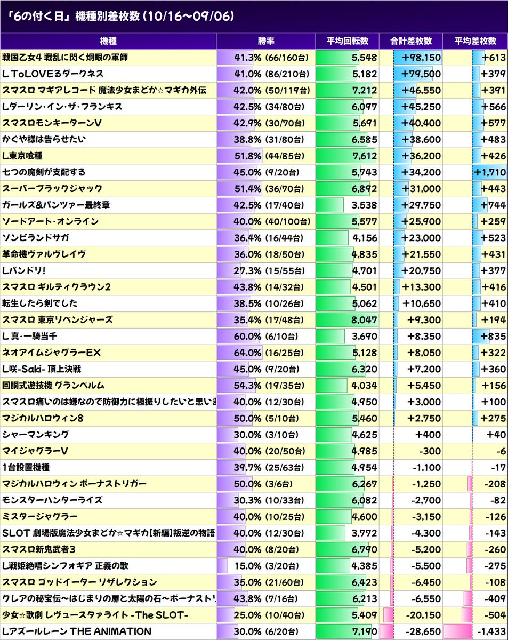Image resolution: width=508 pixels, height=640 pixels.
Task: Click average difference -504
Action: (x=496, y=615)
